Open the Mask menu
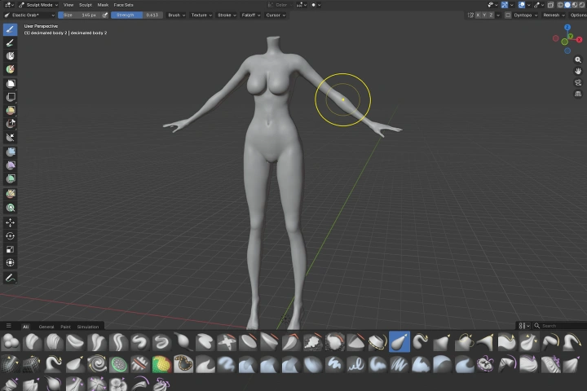 coord(103,5)
